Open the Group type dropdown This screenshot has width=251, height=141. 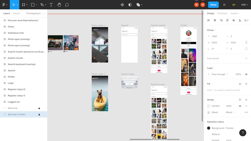click(x=211, y=30)
